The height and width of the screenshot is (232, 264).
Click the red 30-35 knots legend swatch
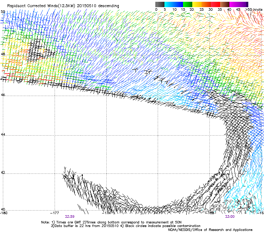click(215, 4)
